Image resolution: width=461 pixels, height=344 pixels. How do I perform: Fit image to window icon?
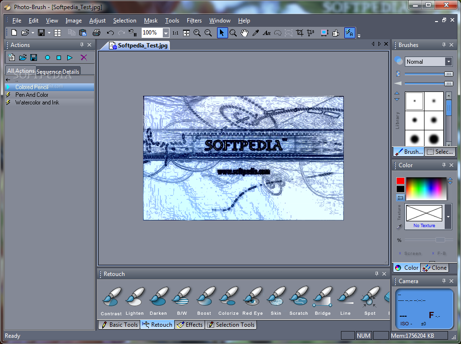pyautogui.click(x=186, y=33)
